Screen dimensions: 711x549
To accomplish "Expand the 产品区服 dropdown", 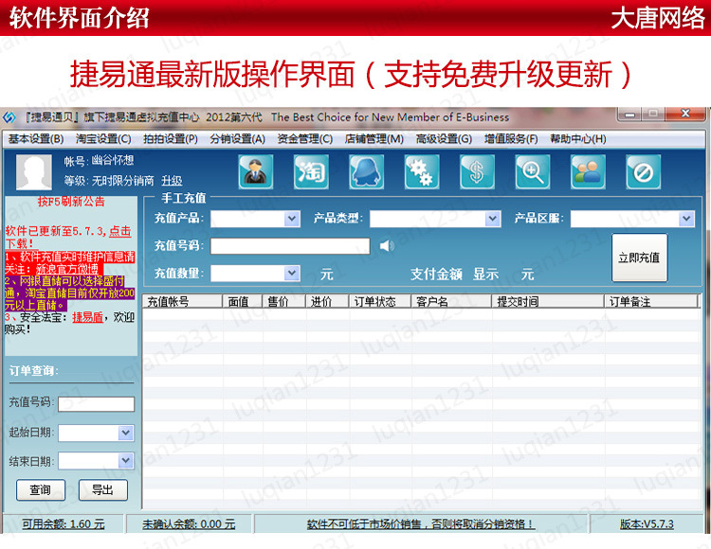I will (x=686, y=219).
